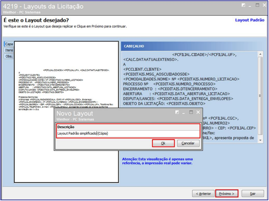This screenshot has height=201, width=269.
Task: Click the Novo Layout dialog restore icon
Action: 177,112
